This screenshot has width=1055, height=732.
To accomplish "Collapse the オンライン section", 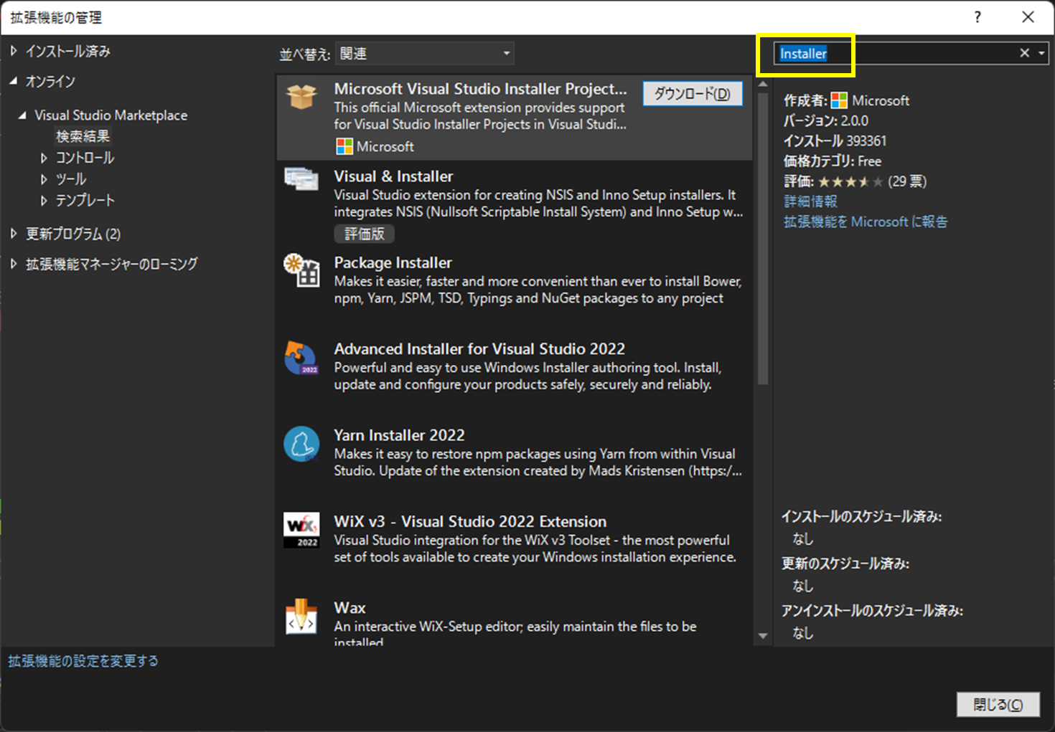I will (x=14, y=81).
